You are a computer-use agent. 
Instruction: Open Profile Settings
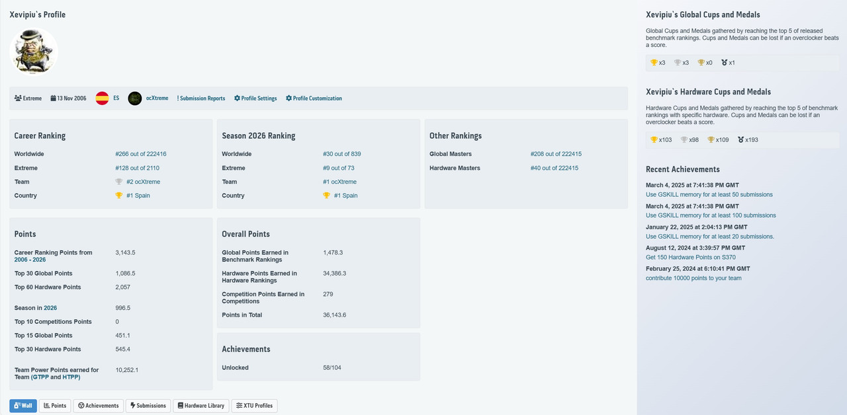point(255,98)
